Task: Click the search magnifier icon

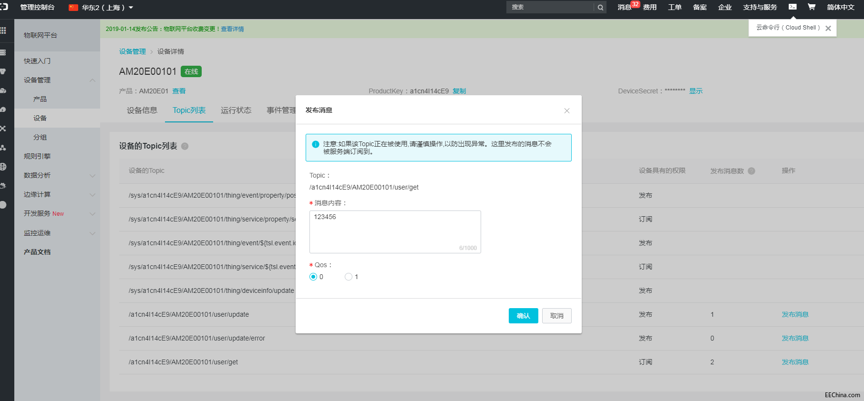Action: click(600, 7)
